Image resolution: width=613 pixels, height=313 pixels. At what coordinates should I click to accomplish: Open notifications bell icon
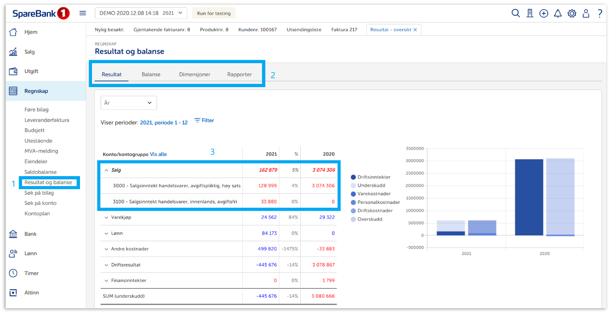click(557, 13)
